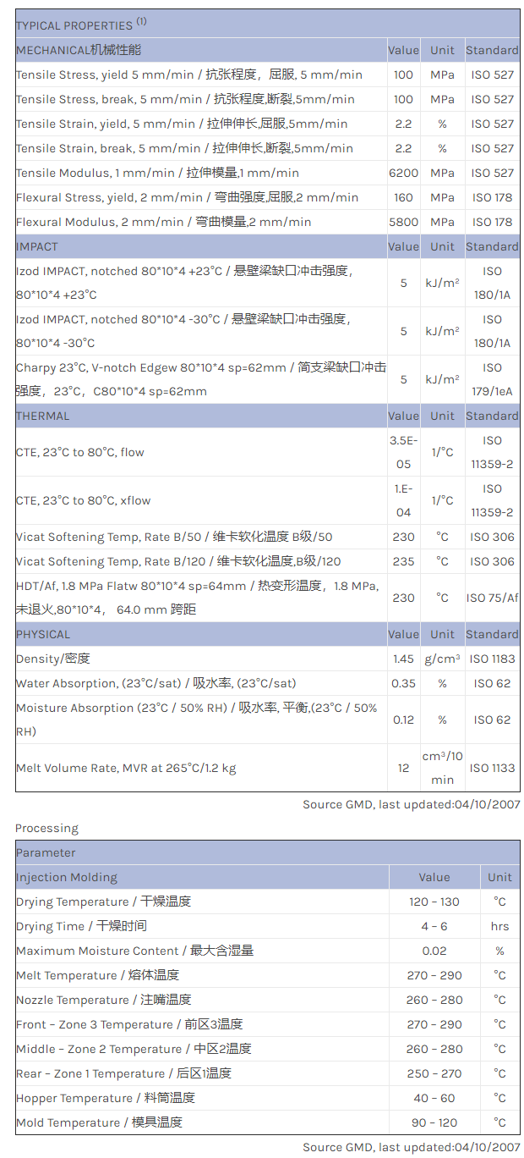Select the CTE flow value 3.5E-05
This screenshot has height=1158, width=524.
click(x=403, y=452)
